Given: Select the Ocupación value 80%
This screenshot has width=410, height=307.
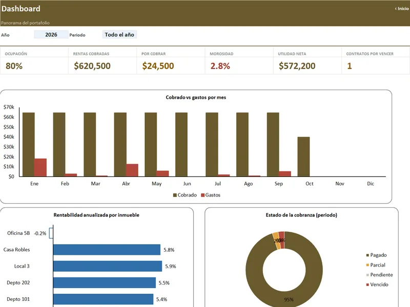Looking at the screenshot, I should (x=14, y=66).
